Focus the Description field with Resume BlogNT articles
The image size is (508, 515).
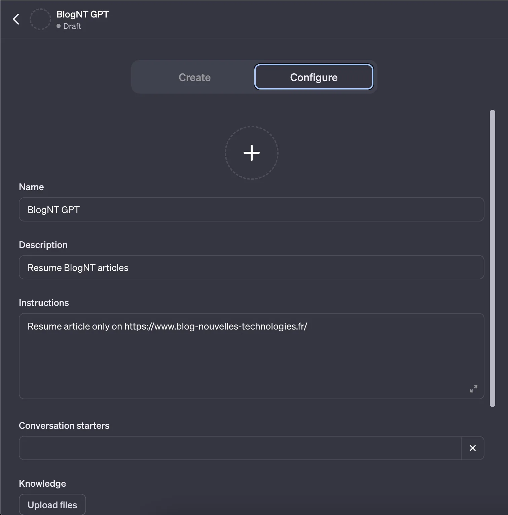251,267
